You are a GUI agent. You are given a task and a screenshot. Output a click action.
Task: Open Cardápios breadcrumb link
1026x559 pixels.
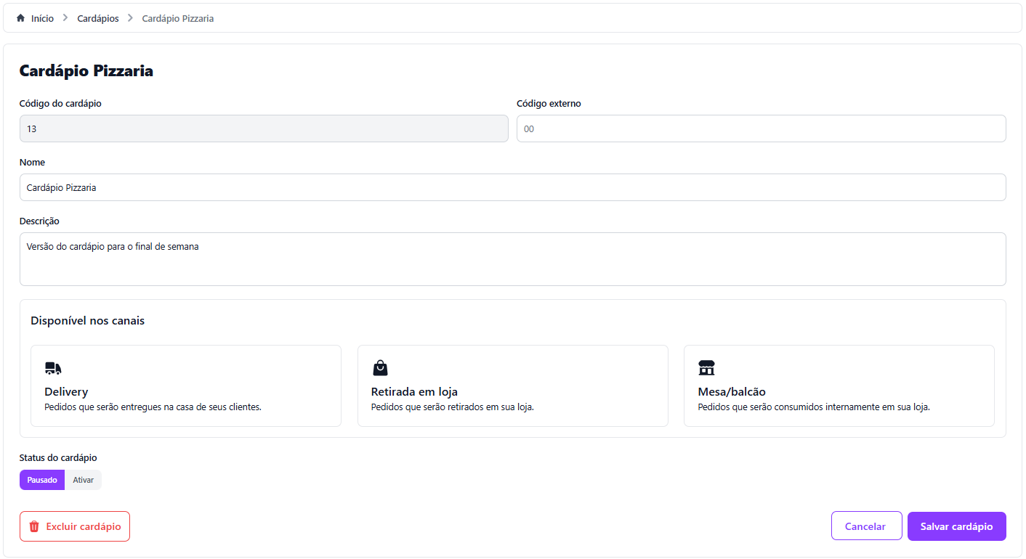(x=98, y=18)
